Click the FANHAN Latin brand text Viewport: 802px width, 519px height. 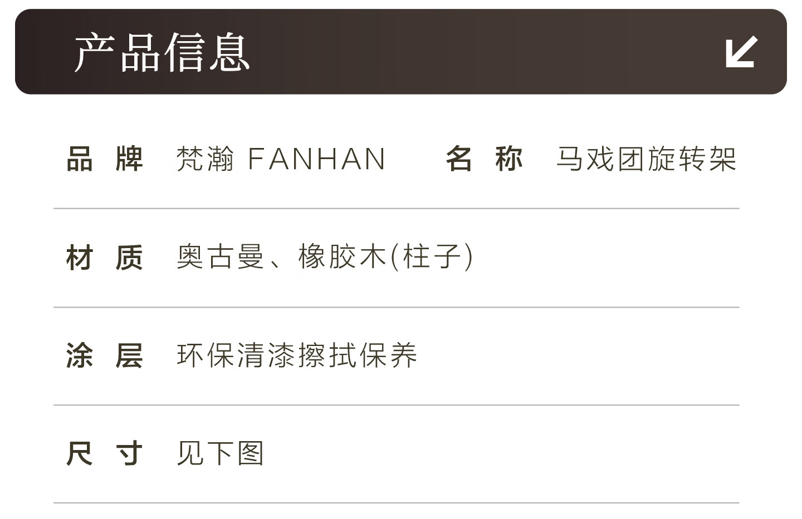pos(316,159)
